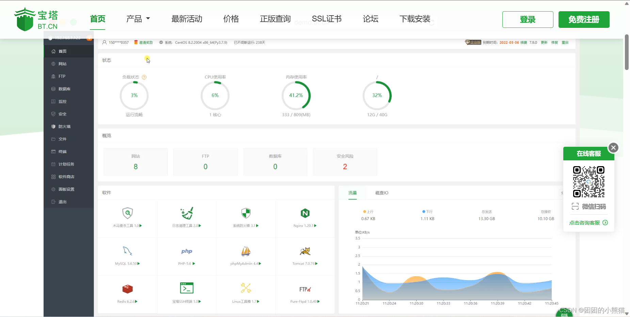Viewport: 630px width, 317px height.
Task: Open 终端 in sidebar
Action: [69, 152]
